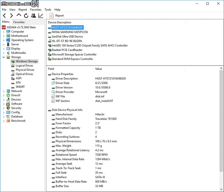Viewport: 224px width, 192px height.
Task: Expand the Network tree node
Action: coord(4,91)
